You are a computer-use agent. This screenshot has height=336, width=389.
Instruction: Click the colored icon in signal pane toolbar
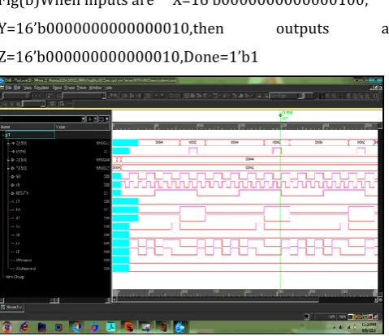tap(102, 118)
